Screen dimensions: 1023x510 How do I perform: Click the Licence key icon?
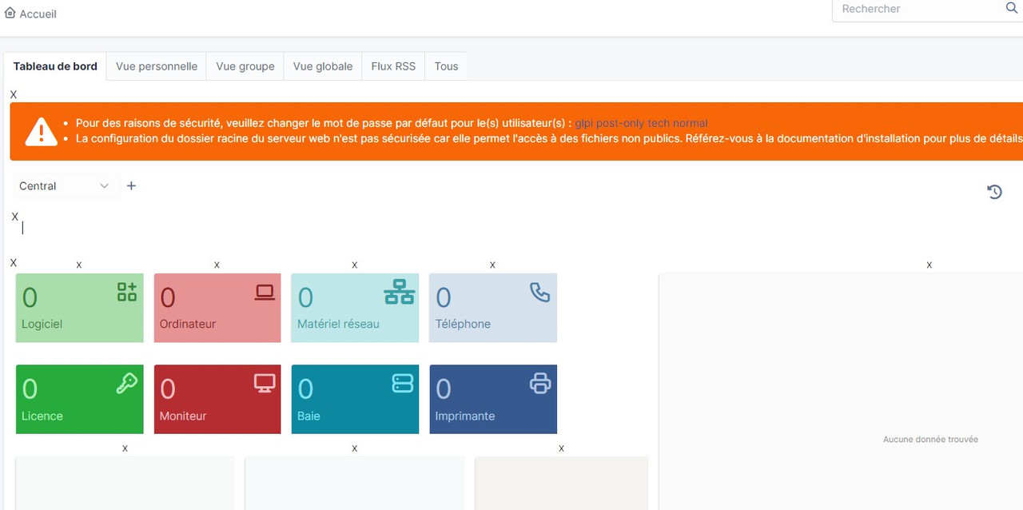pos(127,384)
